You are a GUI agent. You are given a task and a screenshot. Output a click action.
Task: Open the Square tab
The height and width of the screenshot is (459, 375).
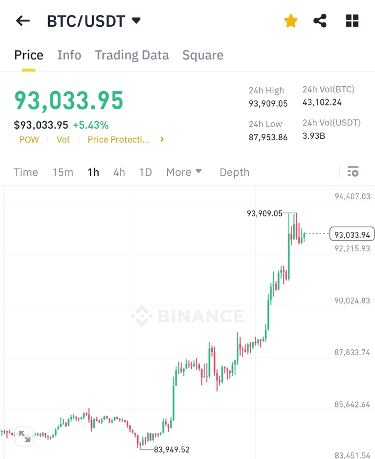[203, 55]
